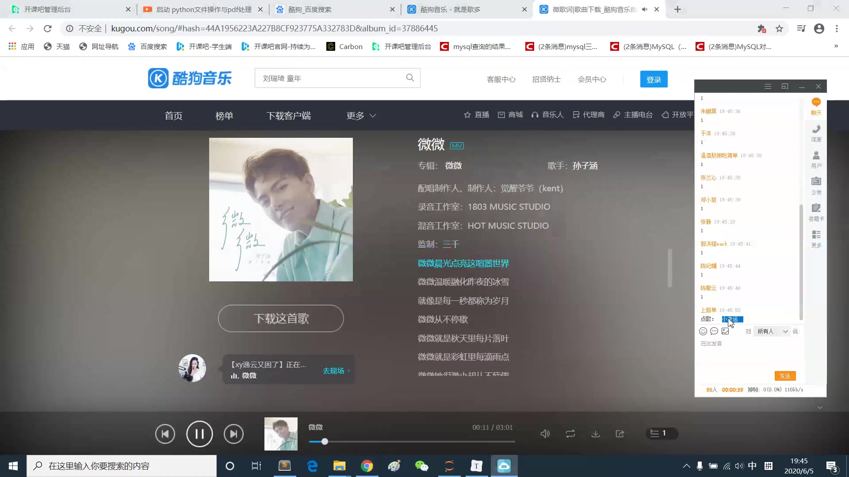Open File Explorer from the taskbar
This screenshot has width=849, height=477.
pyautogui.click(x=339, y=466)
